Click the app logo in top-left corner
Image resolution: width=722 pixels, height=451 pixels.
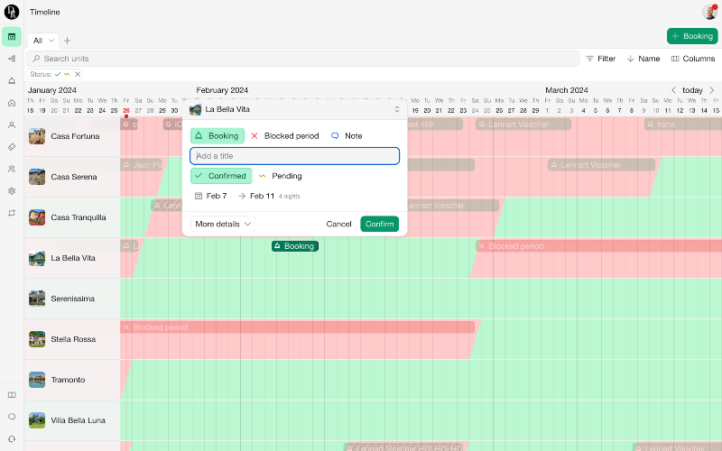[x=12, y=12]
